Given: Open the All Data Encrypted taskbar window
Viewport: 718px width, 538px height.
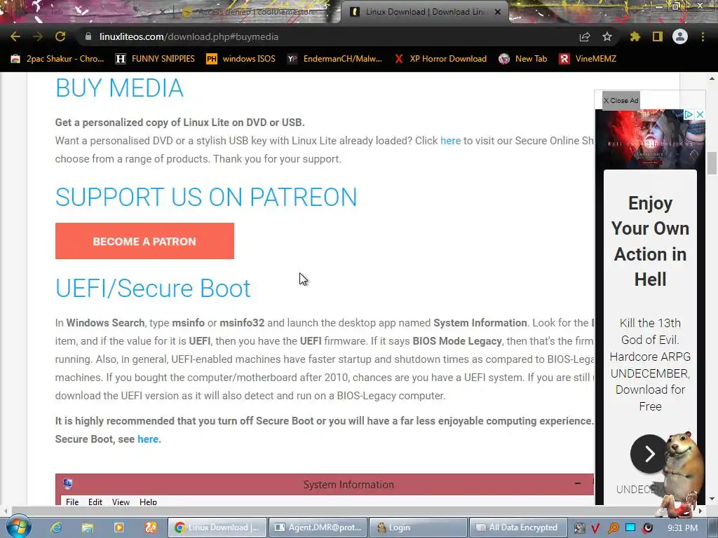Looking at the screenshot, I should tap(518, 527).
